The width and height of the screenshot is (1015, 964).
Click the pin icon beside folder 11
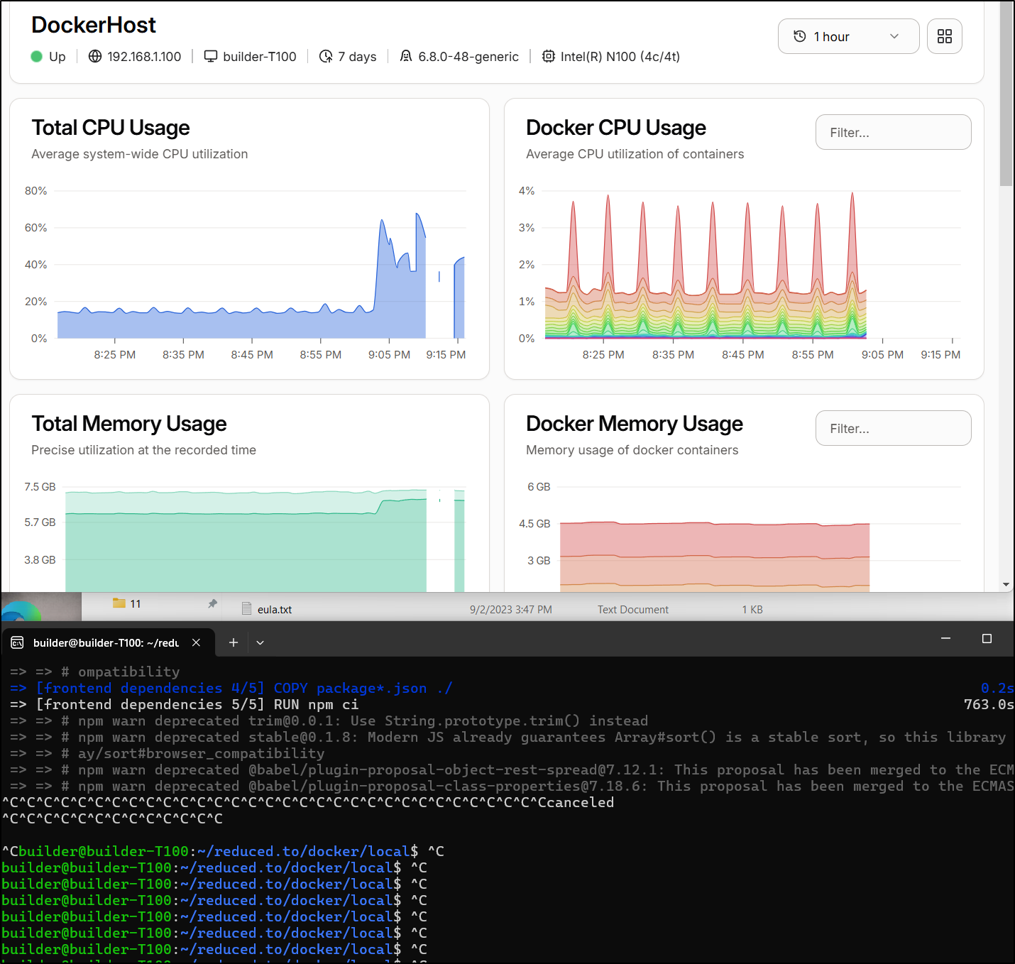tap(212, 603)
